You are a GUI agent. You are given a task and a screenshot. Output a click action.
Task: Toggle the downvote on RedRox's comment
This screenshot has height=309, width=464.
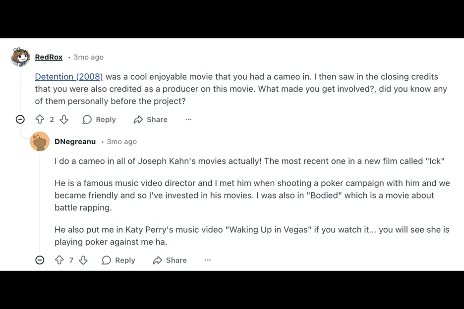[64, 119]
